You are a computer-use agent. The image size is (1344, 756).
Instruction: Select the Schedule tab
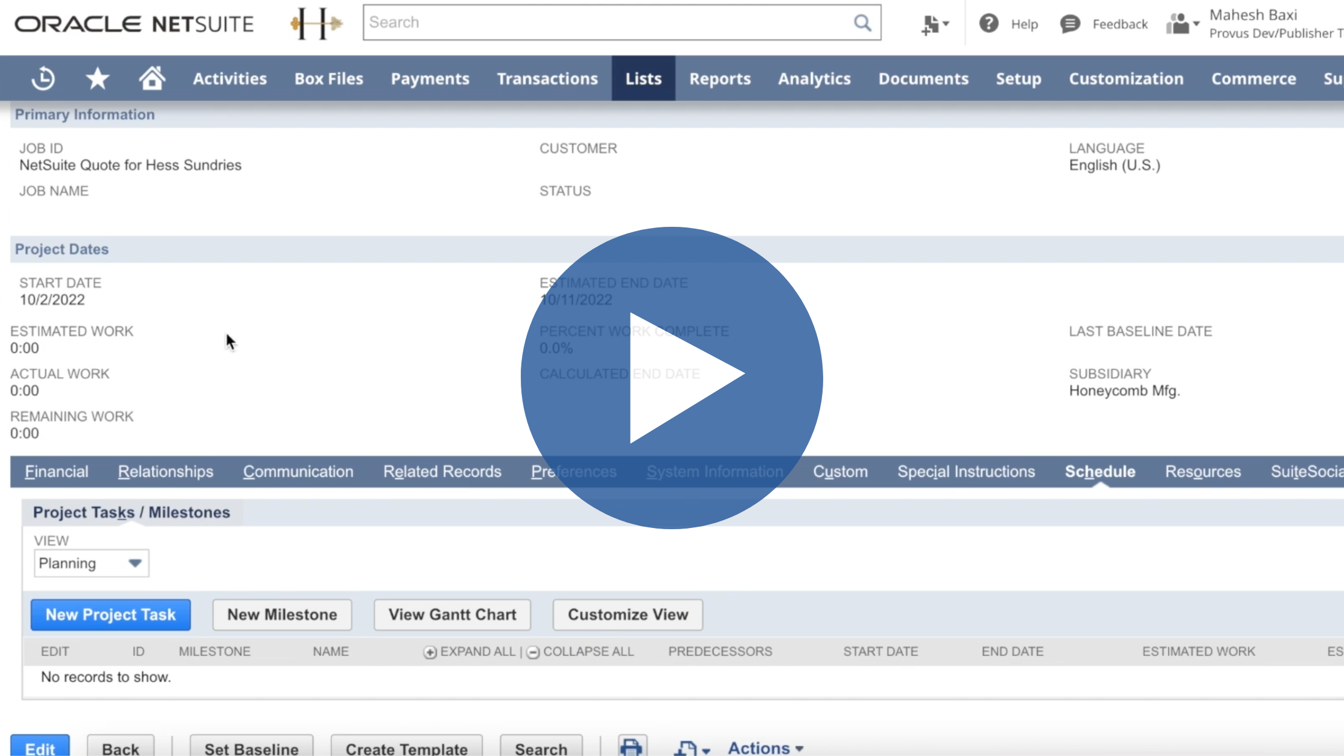pyautogui.click(x=1099, y=472)
